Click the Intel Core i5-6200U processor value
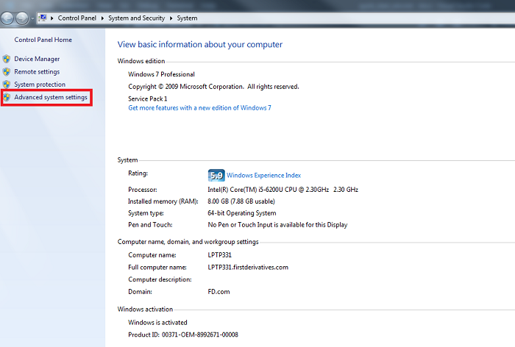 pyautogui.click(x=283, y=190)
